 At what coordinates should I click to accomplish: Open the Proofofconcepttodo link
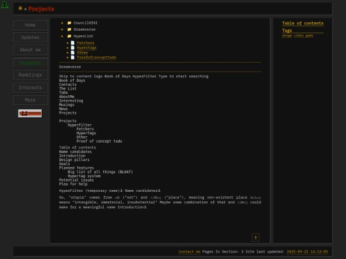coord(96,58)
